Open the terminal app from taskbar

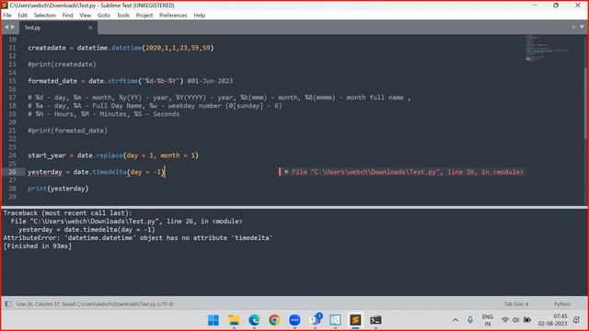pyautogui.click(x=375, y=320)
